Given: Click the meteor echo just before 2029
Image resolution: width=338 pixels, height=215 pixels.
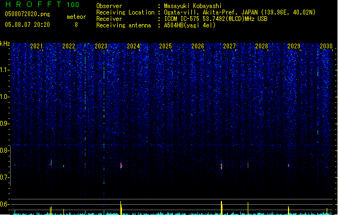Looking at the screenshot, I should (x=289, y=166).
